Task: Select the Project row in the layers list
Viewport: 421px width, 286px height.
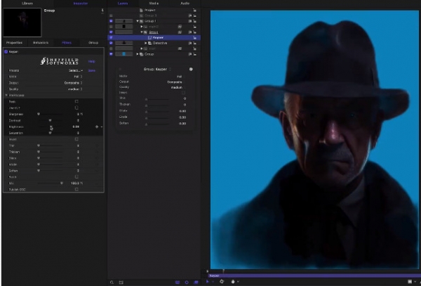Action: pyautogui.click(x=154, y=11)
